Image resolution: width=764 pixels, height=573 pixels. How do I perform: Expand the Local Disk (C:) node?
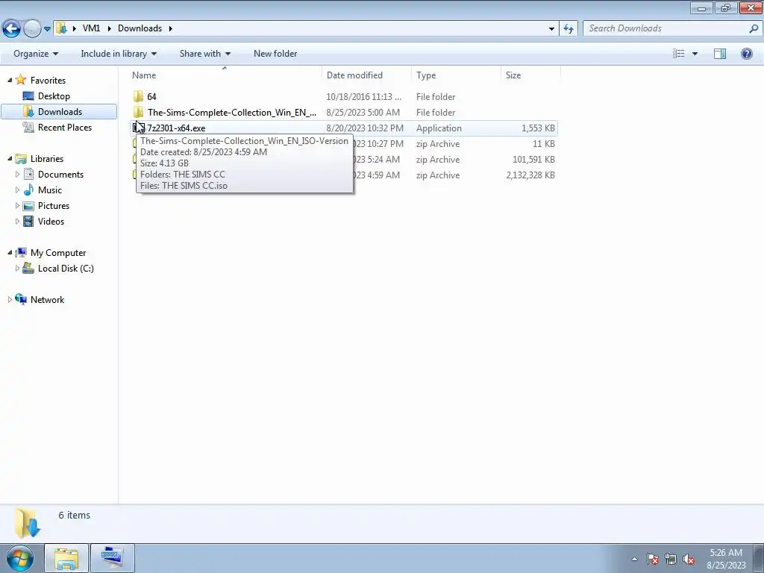tap(18, 268)
